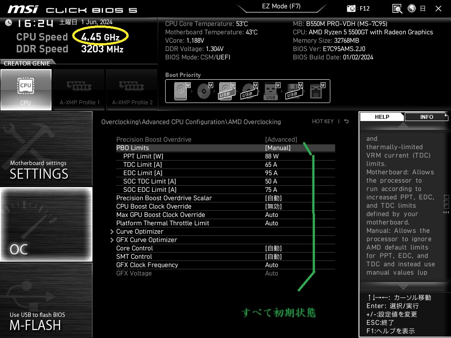This screenshot has width=451, height=338.
Task: Click the back arrow beside HOT KEY
Action: (347, 121)
